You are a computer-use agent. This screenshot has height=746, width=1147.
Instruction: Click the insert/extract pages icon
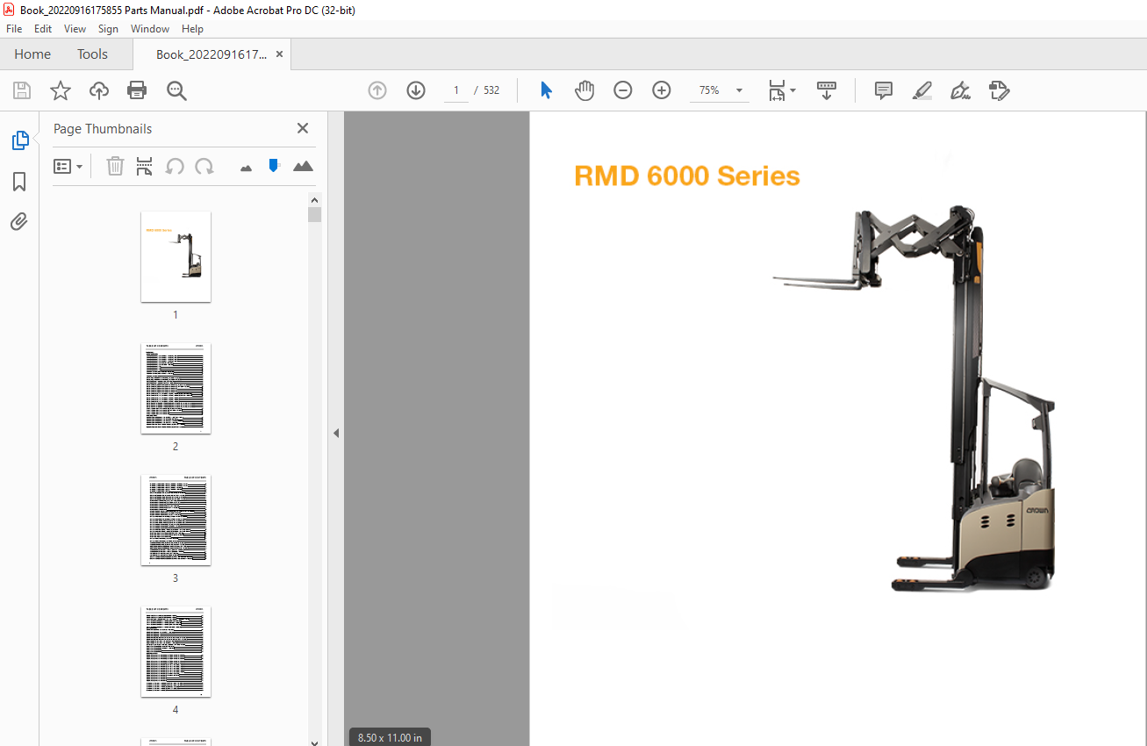click(x=145, y=166)
